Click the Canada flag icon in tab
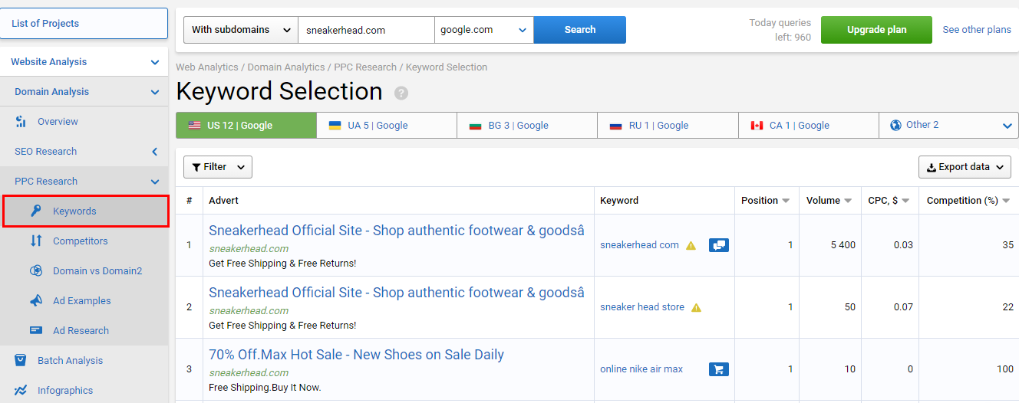The width and height of the screenshot is (1019, 403). click(757, 125)
